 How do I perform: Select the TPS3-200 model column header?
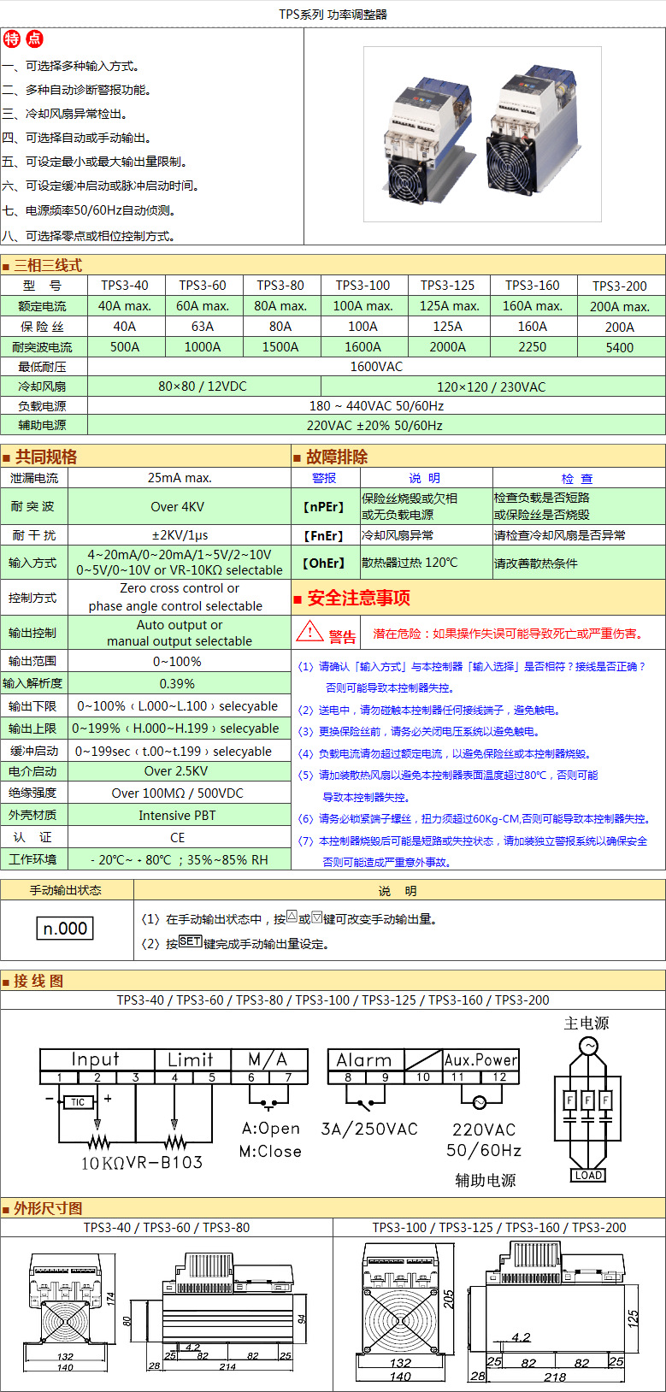pyautogui.click(x=620, y=286)
